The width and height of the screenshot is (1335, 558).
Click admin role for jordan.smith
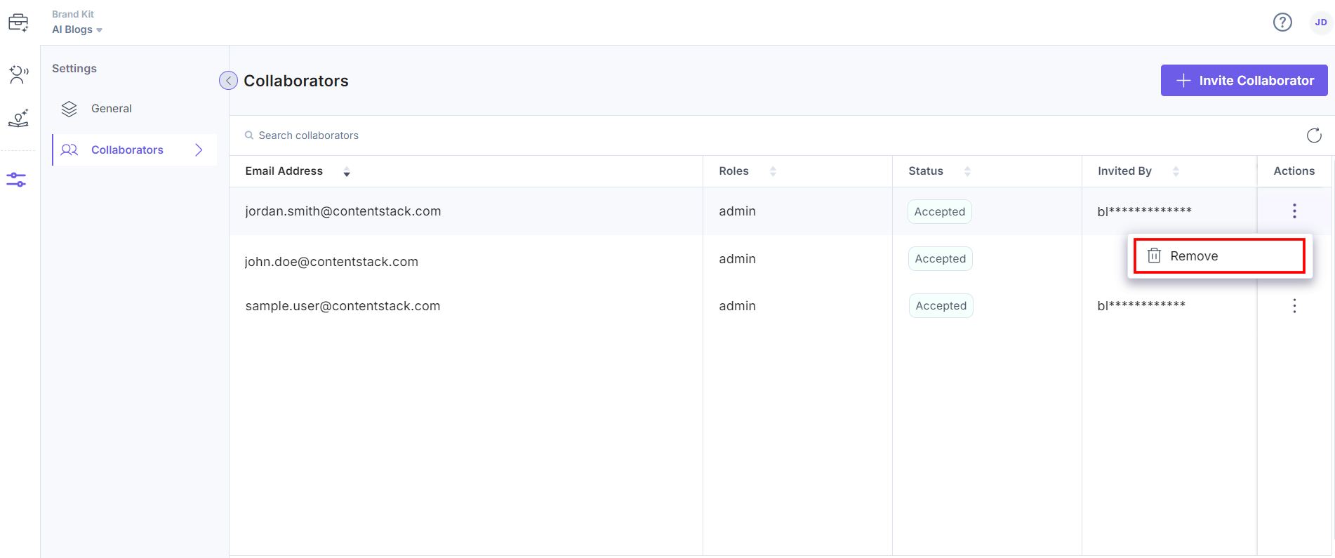click(737, 211)
